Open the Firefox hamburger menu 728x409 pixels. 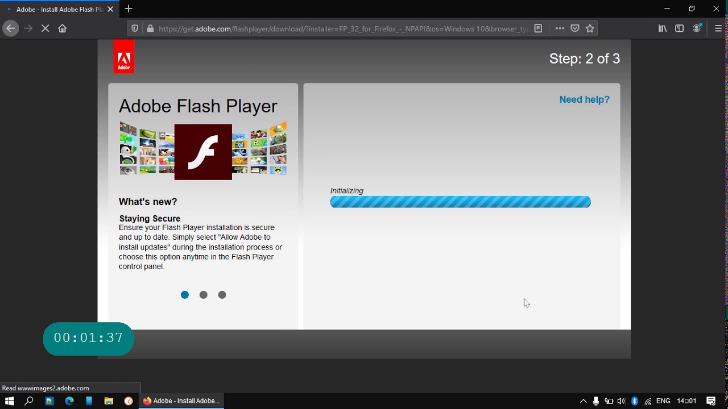(x=718, y=28)
